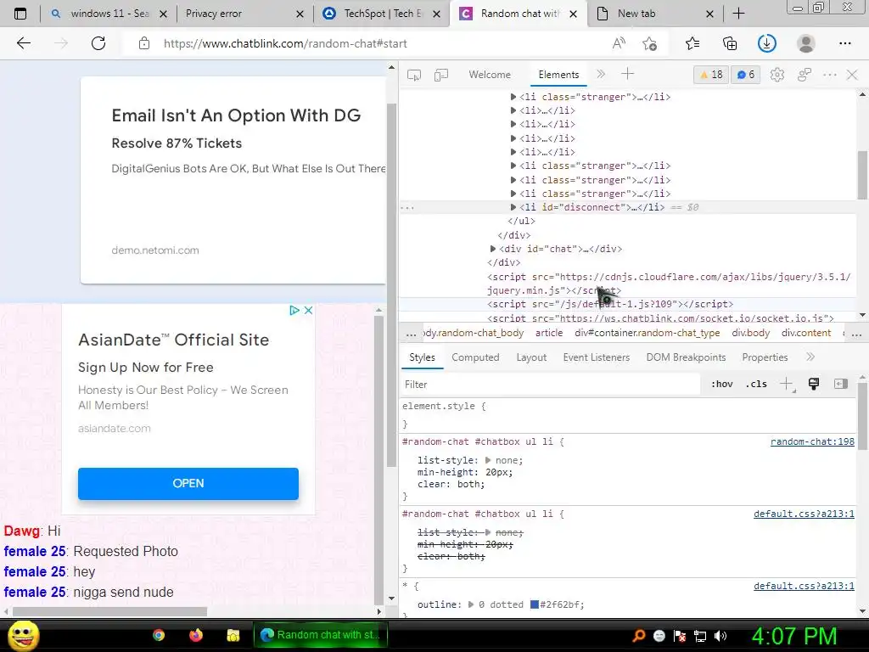Click the 18 warnings badge

coord(712,75)
